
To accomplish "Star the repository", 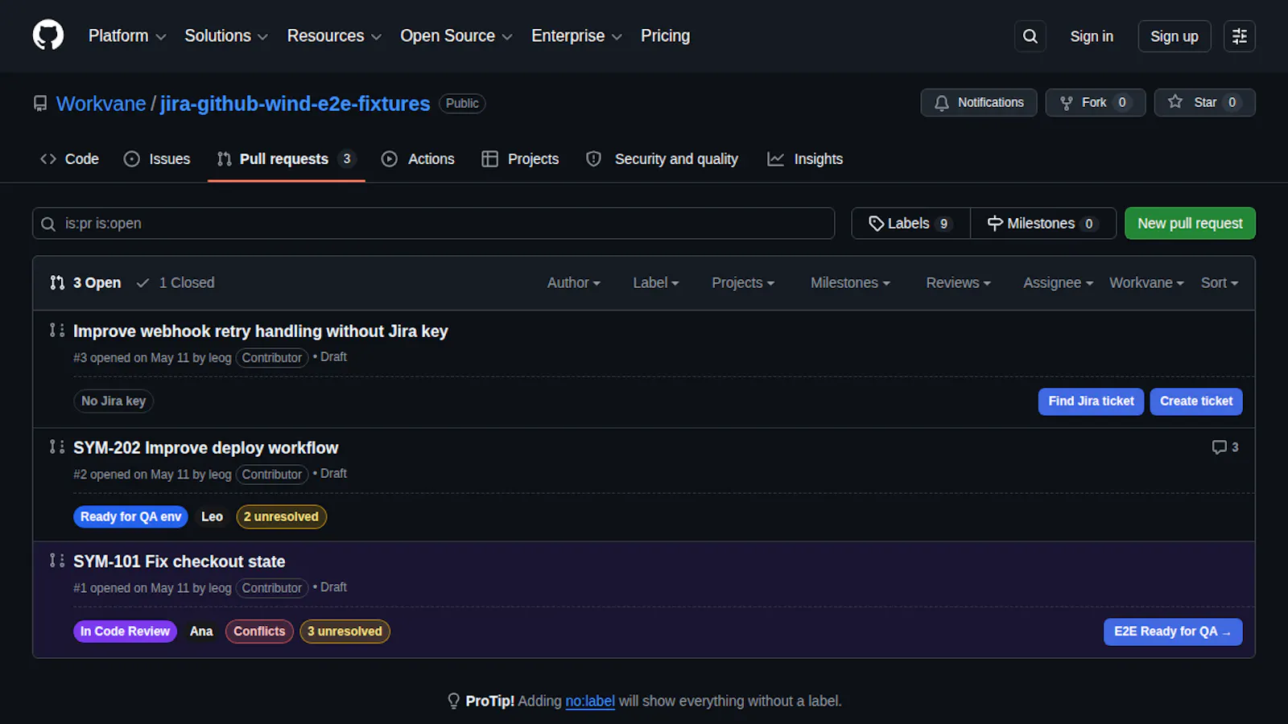I will 1205,103.
